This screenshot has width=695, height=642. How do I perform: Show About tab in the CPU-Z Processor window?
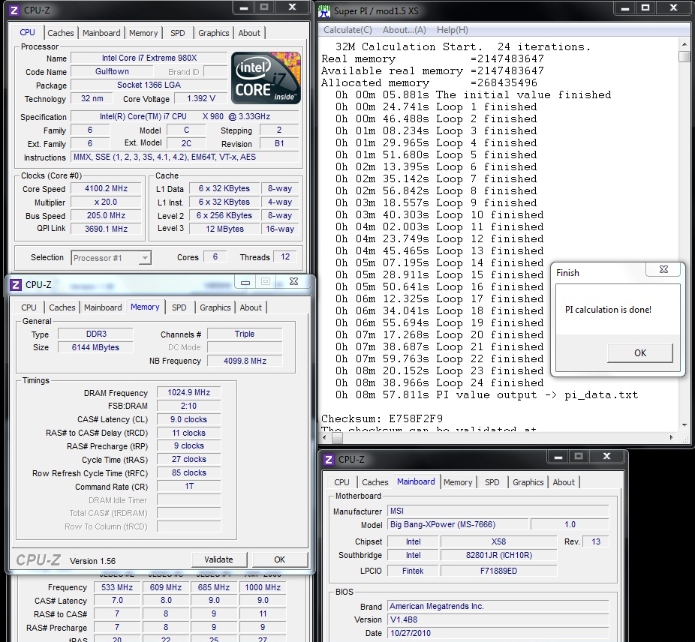249,33
